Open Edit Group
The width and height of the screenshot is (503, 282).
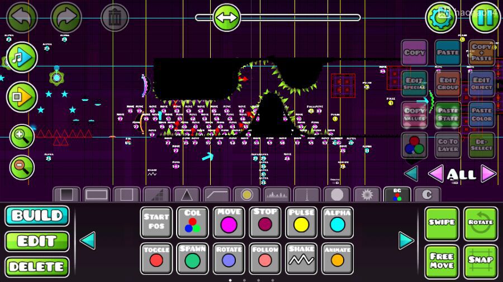(x=448, y=84)
